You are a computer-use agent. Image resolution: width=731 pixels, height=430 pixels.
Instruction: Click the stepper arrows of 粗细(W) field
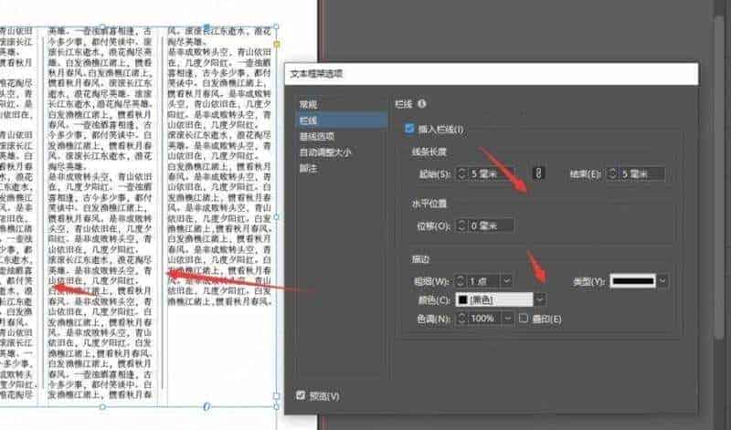pyautogui.click(x=461, y=281)
